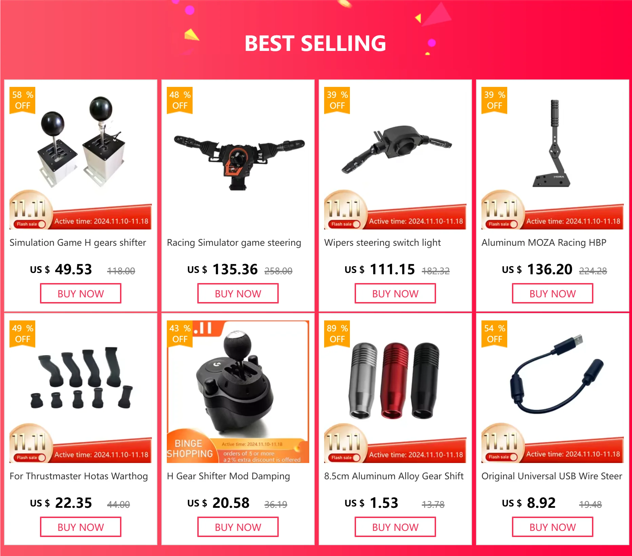Open the 8.5cm Aluminum Alloy Gear Shift title

394,476
